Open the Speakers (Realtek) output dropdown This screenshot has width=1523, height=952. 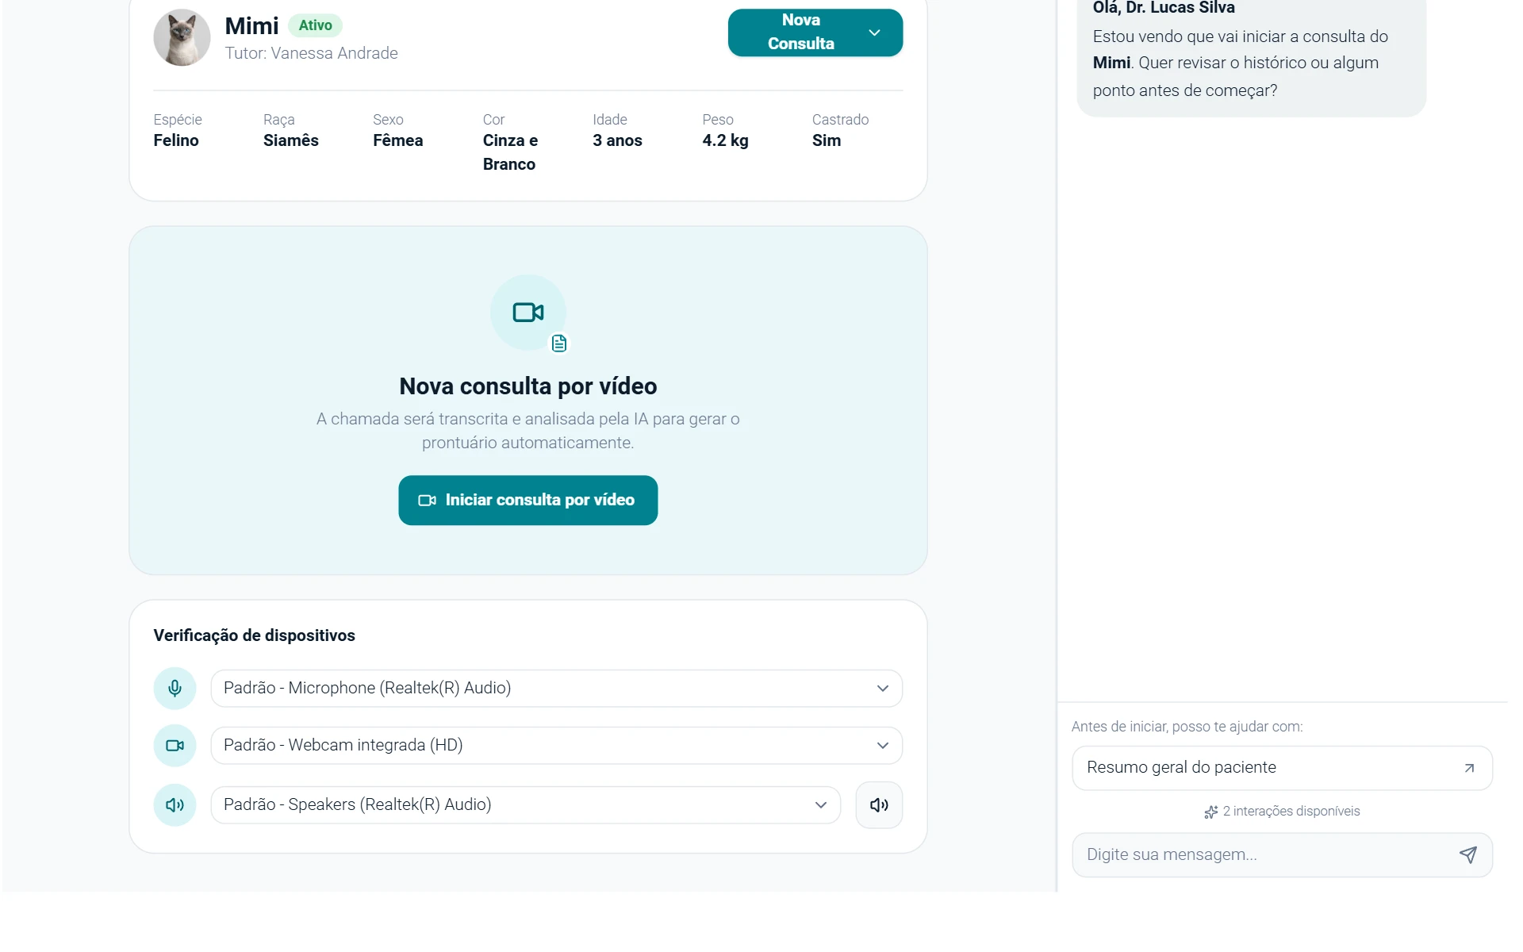click(x=526, y=805)
